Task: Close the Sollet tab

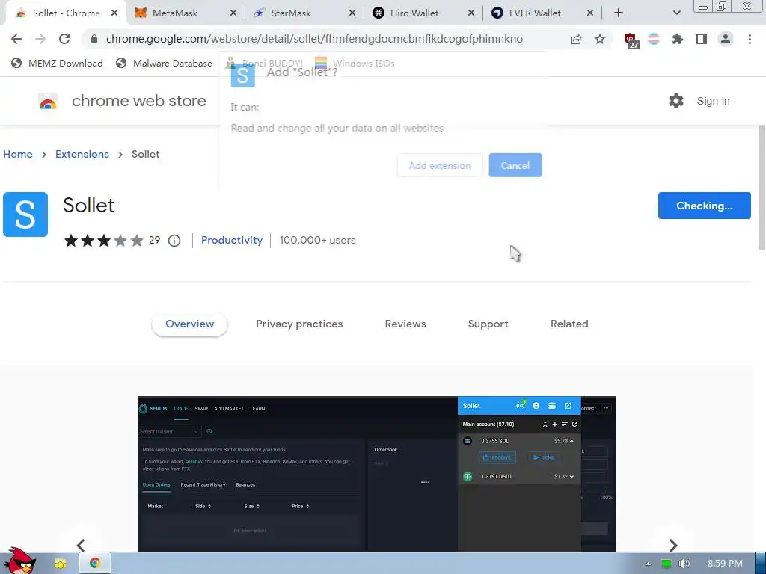Action: [x=114, y=13]
